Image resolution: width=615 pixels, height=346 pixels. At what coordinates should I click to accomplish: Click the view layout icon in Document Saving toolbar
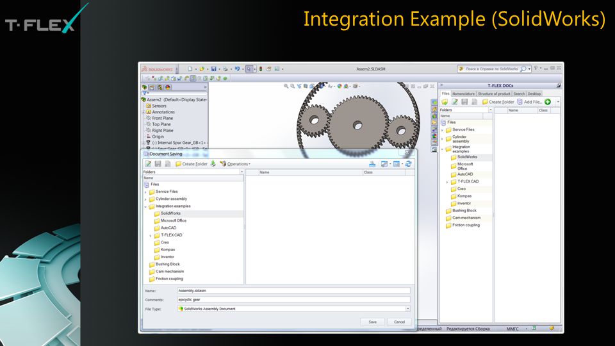[397, 163]
